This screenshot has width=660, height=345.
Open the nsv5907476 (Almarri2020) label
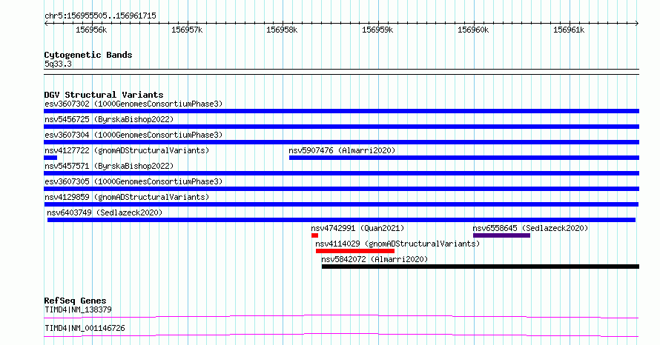coord(342,150)
